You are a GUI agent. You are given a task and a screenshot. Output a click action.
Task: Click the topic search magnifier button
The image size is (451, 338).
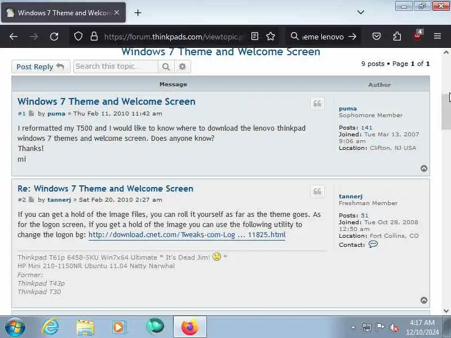(166, 66)
